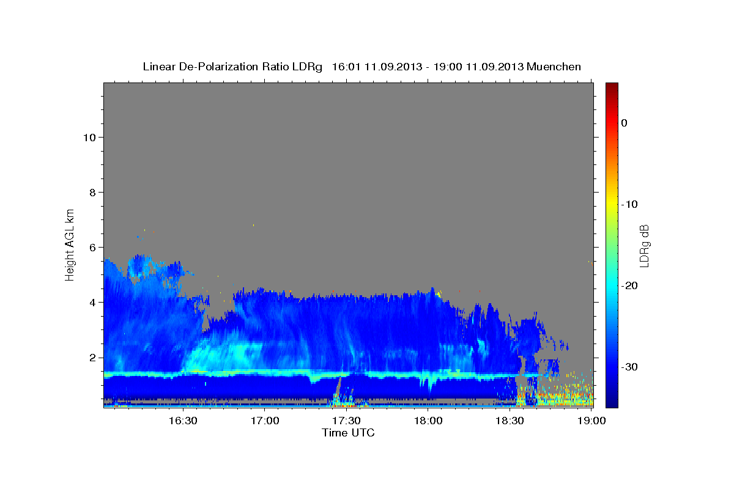Click the date range '16:01 11.09.2013 - 19:00 11.09.2013'
Viewport: 734px width, 489px height.
tap(428, 67)
